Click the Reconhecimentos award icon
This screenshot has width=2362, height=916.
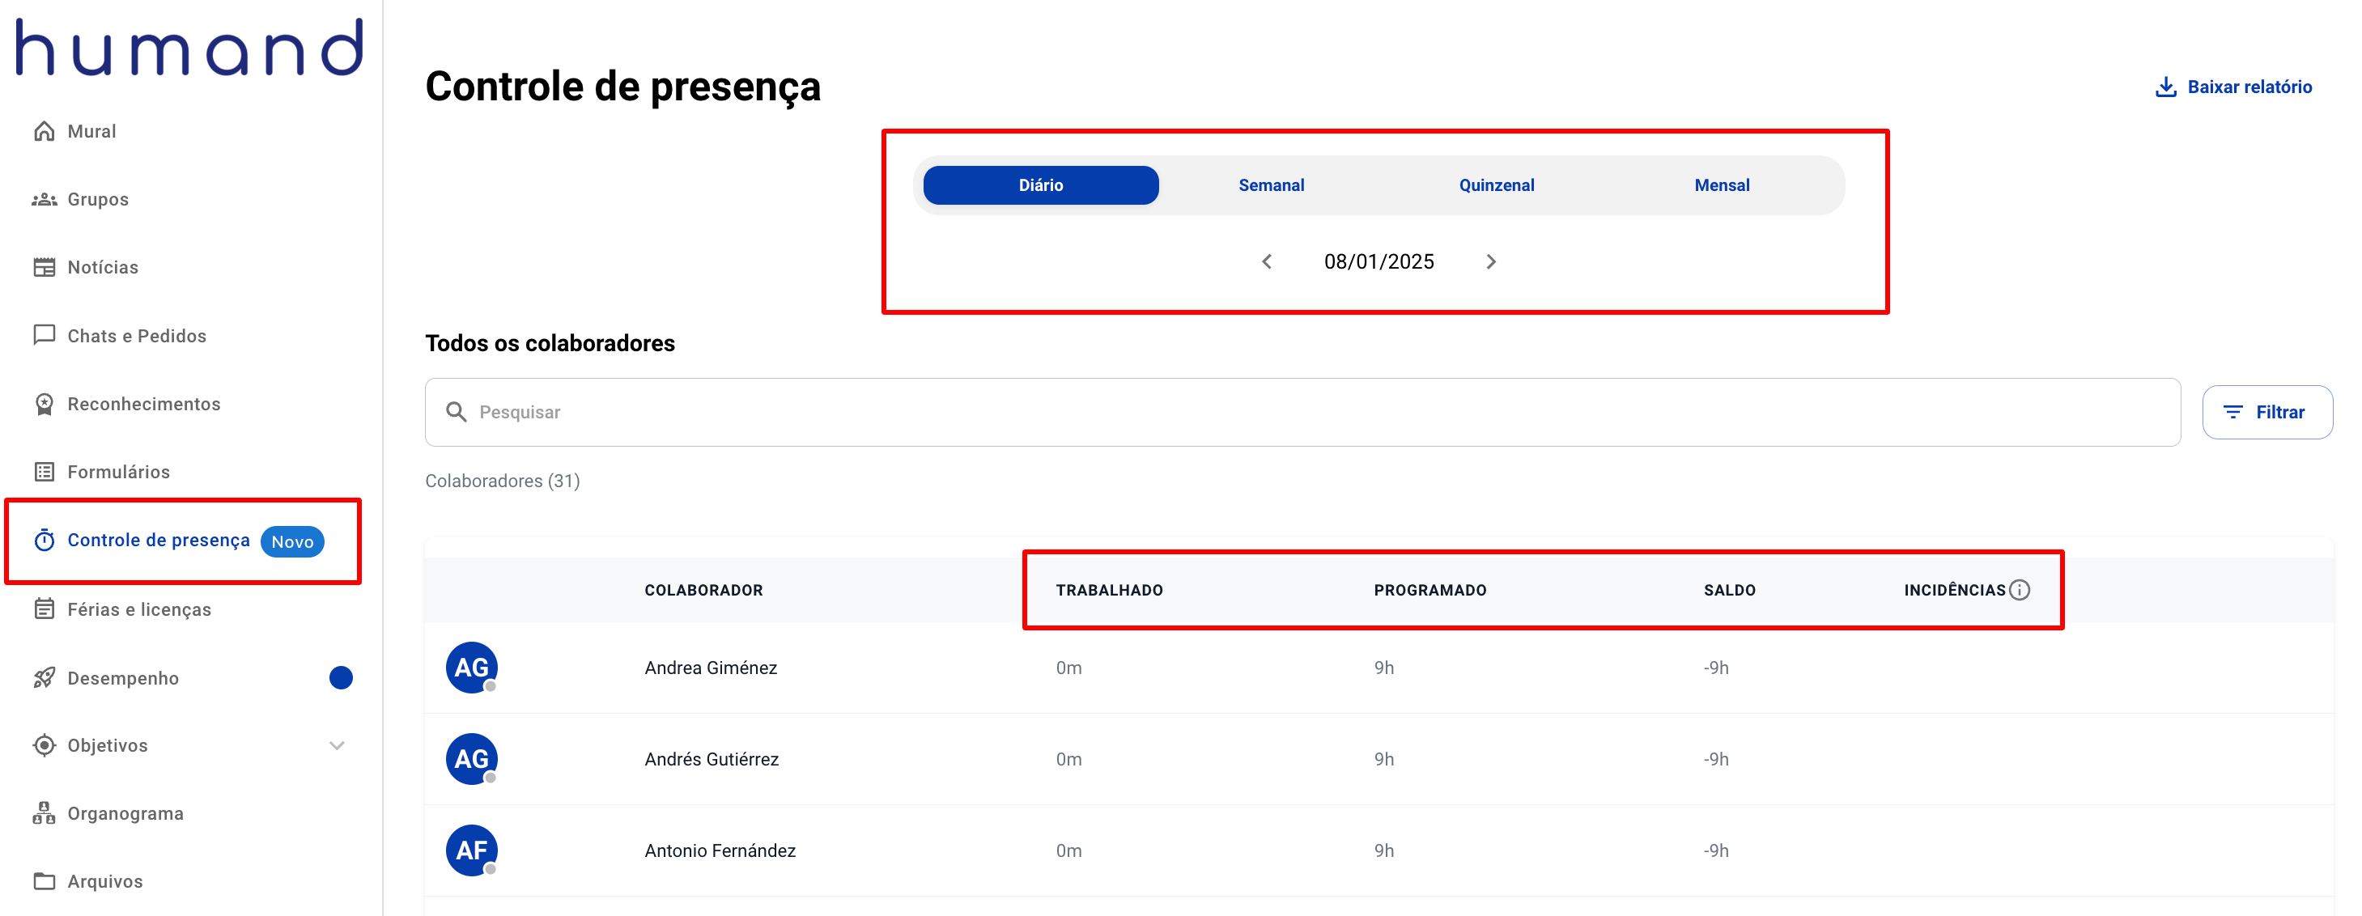point(44,405)
